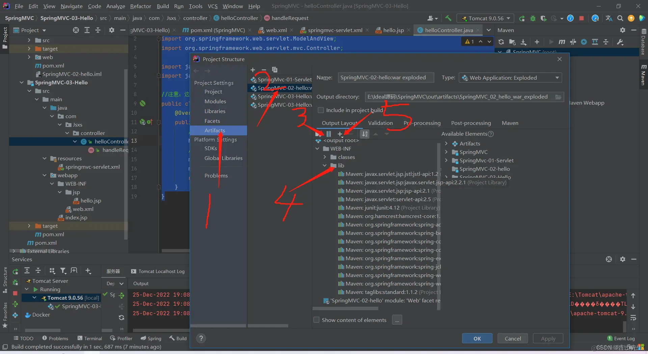Browse for the output directory folder
The width and height of the screenshot is (648, 354).
tap(558, 97)
